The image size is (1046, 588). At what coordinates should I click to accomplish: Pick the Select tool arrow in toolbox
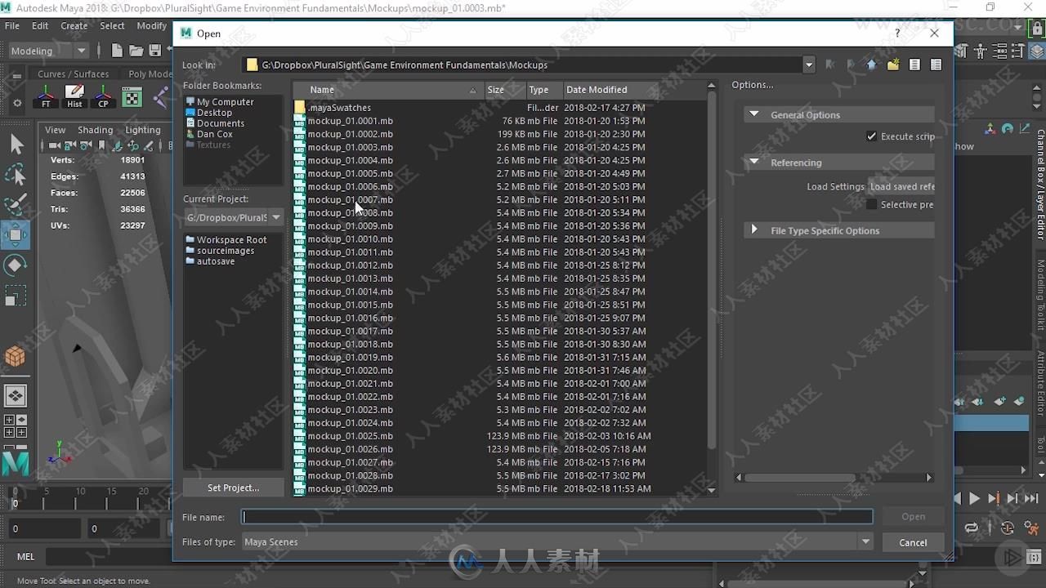[16, 145]
